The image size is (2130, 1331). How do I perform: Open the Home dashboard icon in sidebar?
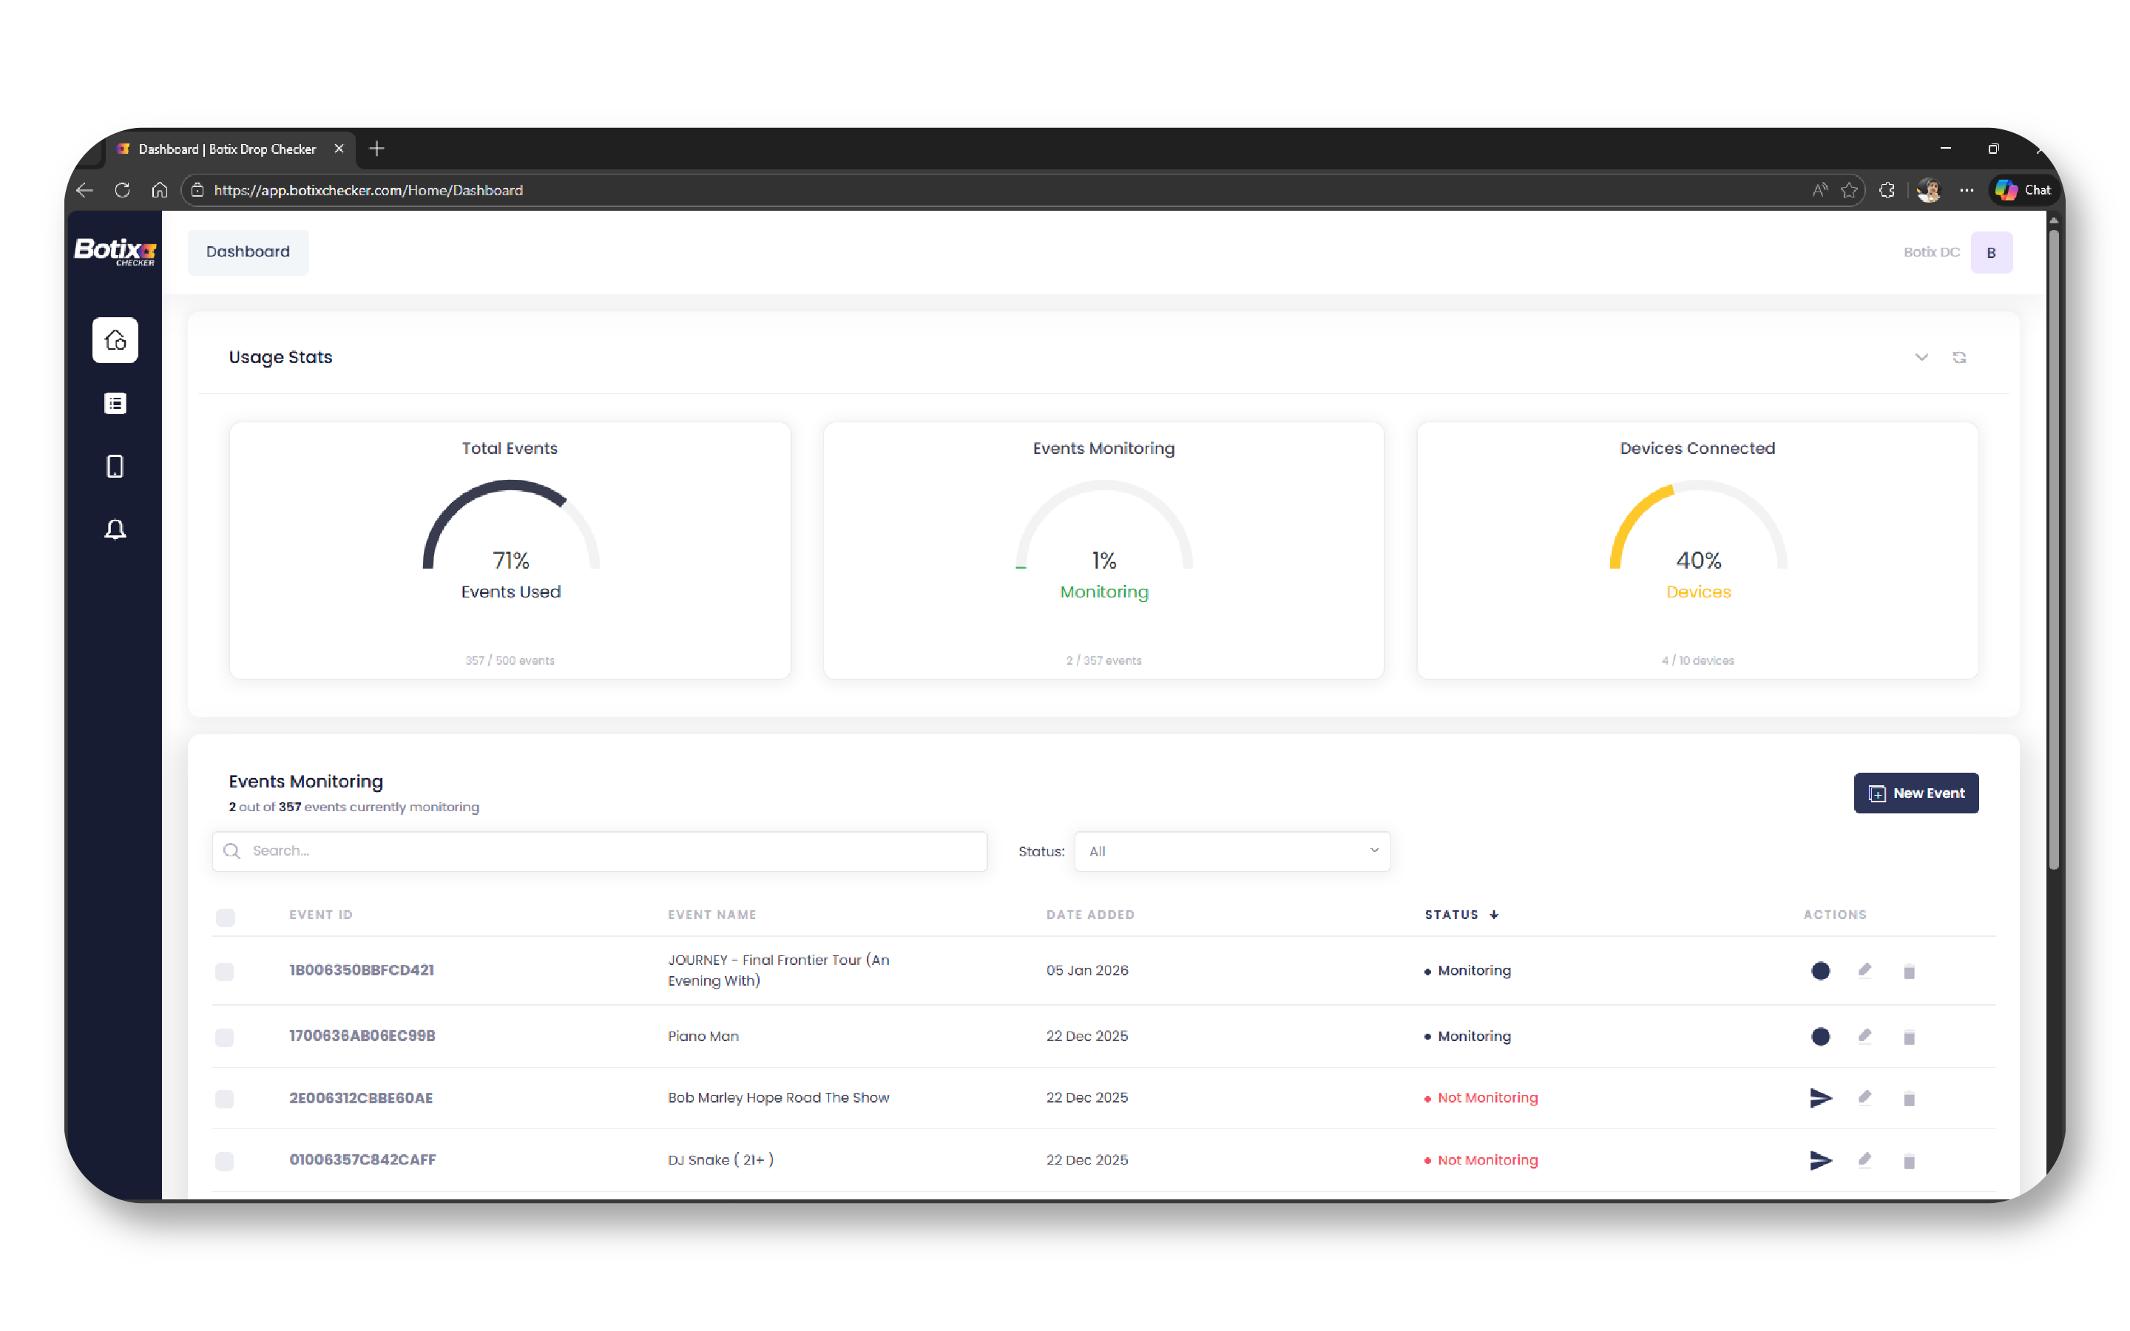[x=115, y=340]
